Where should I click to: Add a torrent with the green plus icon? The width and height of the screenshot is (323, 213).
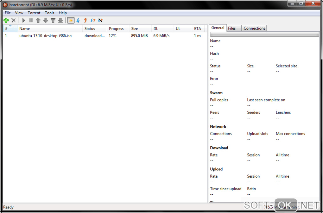pos(6,20)
